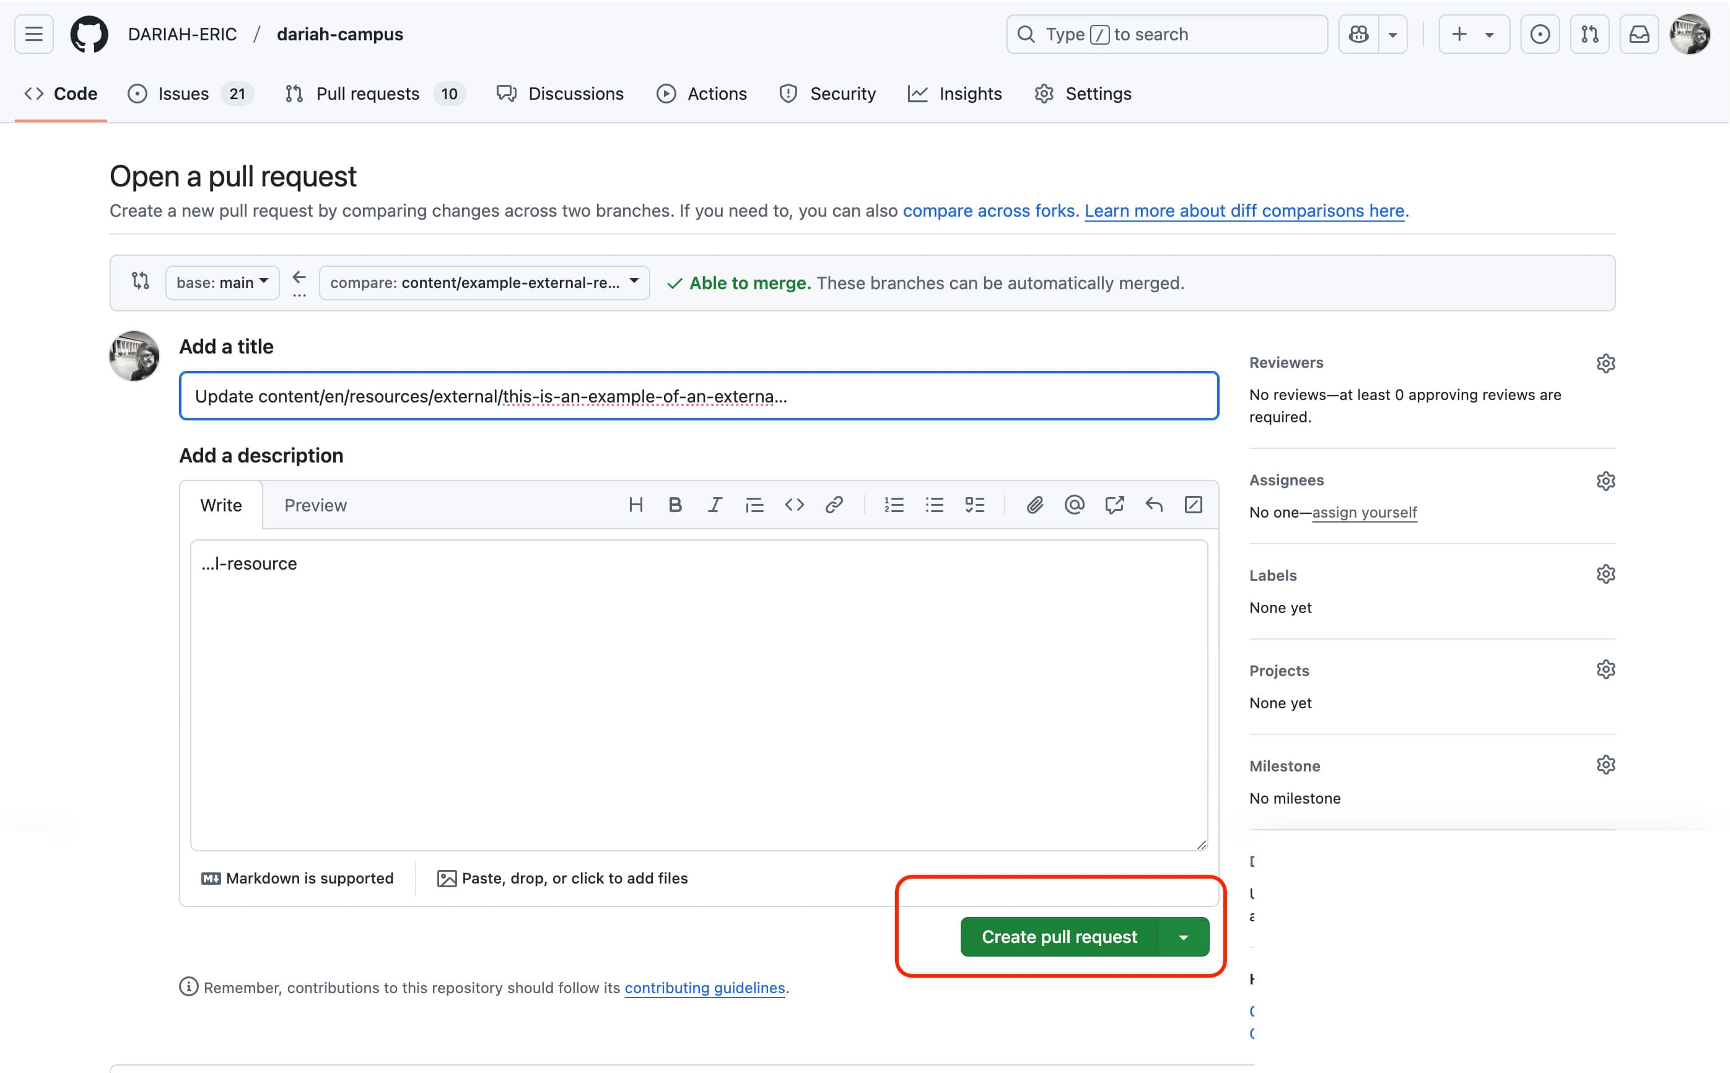Viewport: 1730px width, 1073px height.
Task: Click the assign yourself link
Action: point(1364,513)
